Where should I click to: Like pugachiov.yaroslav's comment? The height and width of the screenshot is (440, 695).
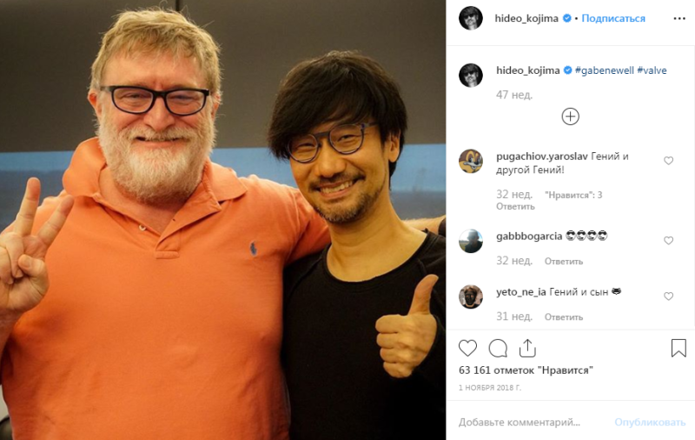coord(668,161)
